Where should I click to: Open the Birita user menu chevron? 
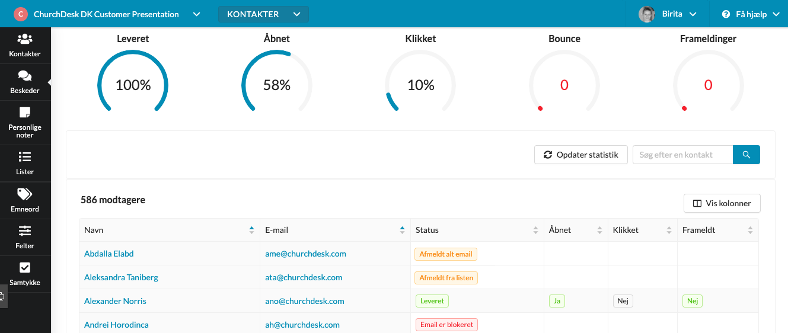point(693,14)
